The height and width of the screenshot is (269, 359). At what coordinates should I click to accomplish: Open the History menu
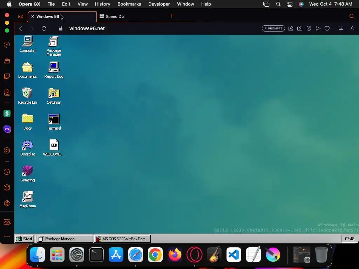tap(102, 4)
